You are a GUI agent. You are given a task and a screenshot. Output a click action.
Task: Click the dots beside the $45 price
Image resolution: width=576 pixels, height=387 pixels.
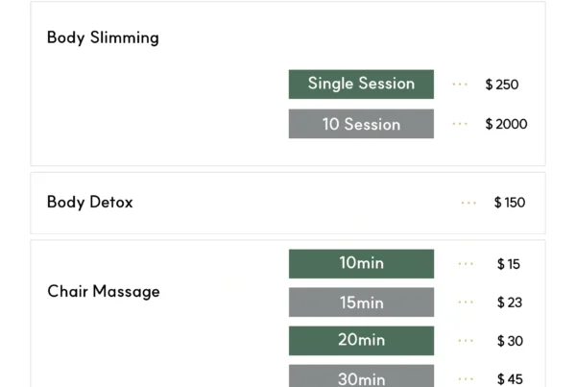coord(466,379)
